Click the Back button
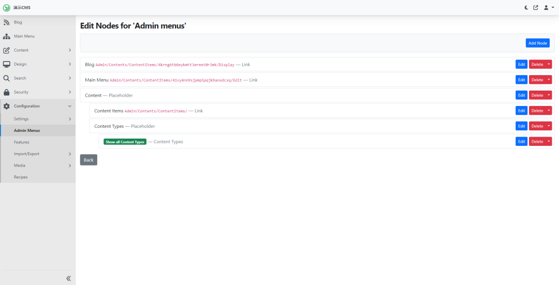Screen dimensions: 559x285 89,160
